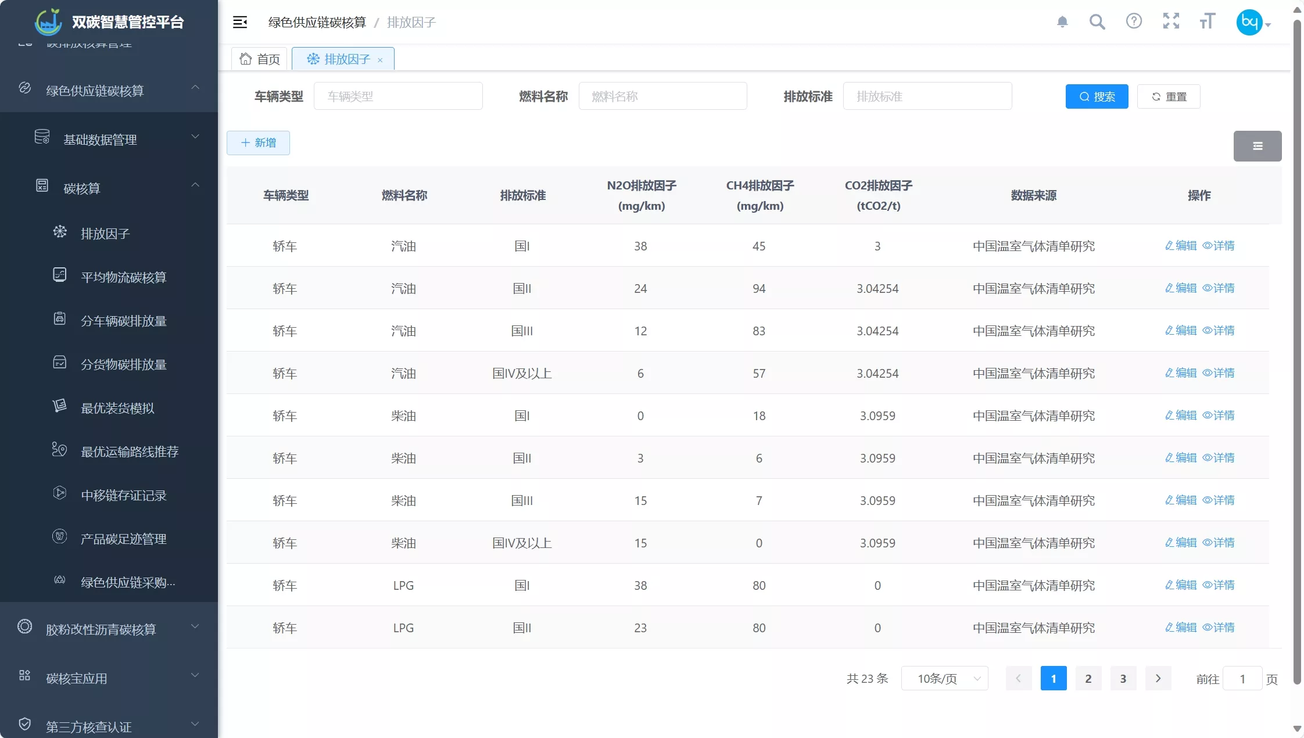The image size is (1304, 738).
Task: Click 3.04254 in the 汽油 国II row
Action: click(877, 289)
